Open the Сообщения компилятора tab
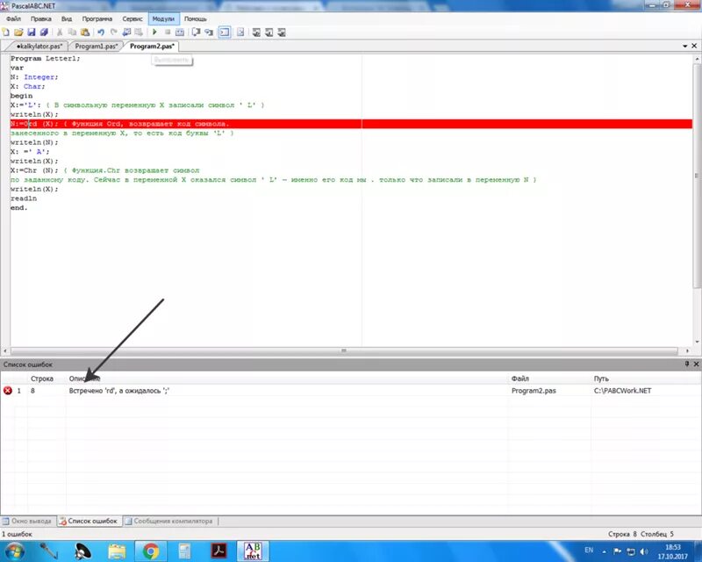 (169, 522)
